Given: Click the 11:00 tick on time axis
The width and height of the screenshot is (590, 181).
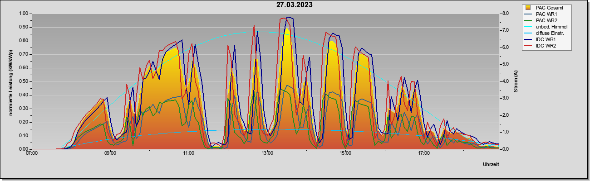Looking at the screenshot, I should 189,153.
